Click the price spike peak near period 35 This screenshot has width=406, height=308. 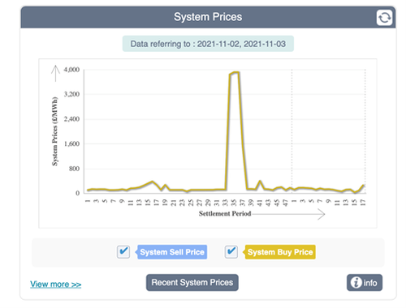[x=235, y=72]
